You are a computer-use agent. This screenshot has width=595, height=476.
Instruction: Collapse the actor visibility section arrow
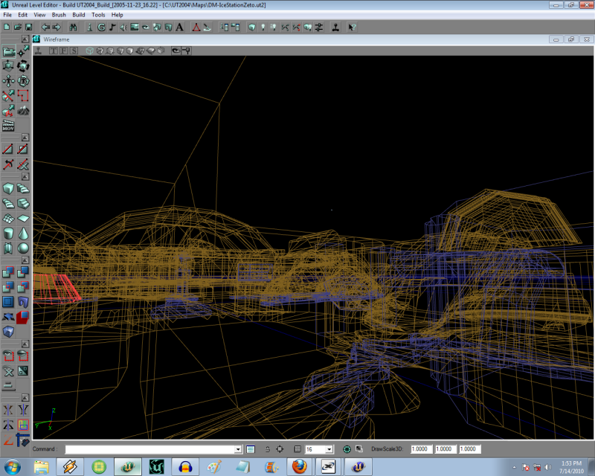click(x=25, y=344)
